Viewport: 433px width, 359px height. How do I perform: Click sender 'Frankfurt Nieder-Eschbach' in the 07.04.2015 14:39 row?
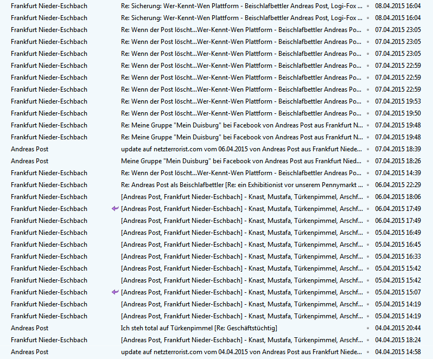coord(49,173)
